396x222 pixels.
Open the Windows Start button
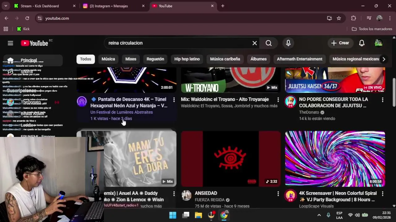173,215
